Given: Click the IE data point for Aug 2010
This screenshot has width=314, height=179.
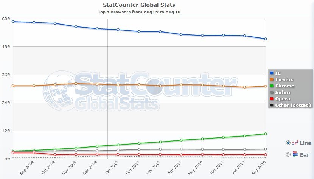Looking at the screenshot, I should pos(266,39).
